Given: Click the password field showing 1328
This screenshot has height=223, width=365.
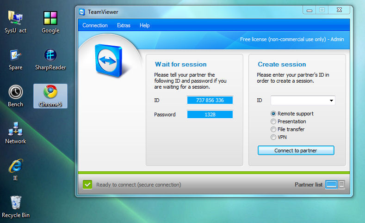Looking at the screenshot, I should pos(210,115).
